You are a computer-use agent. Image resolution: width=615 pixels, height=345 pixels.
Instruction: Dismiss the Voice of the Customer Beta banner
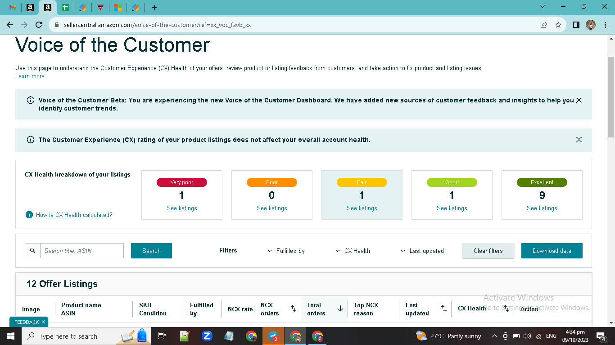tap(579, 100)
